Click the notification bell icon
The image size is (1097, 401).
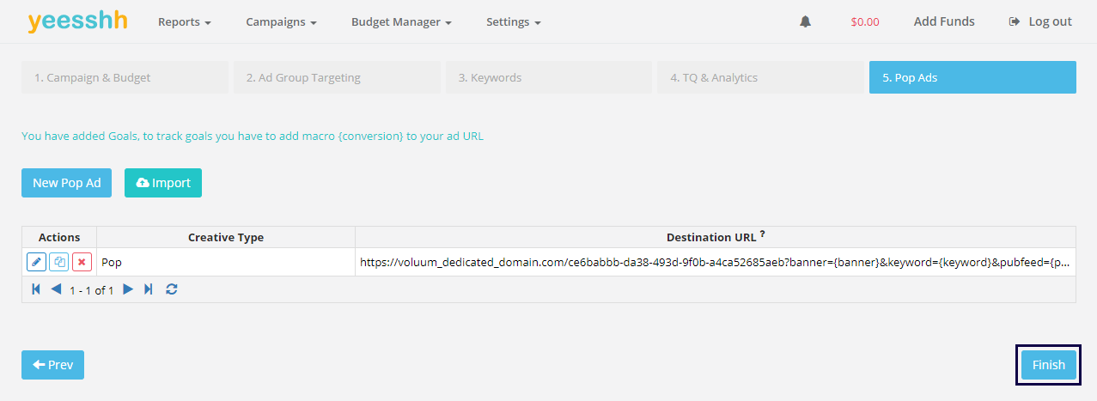point(805,22)
